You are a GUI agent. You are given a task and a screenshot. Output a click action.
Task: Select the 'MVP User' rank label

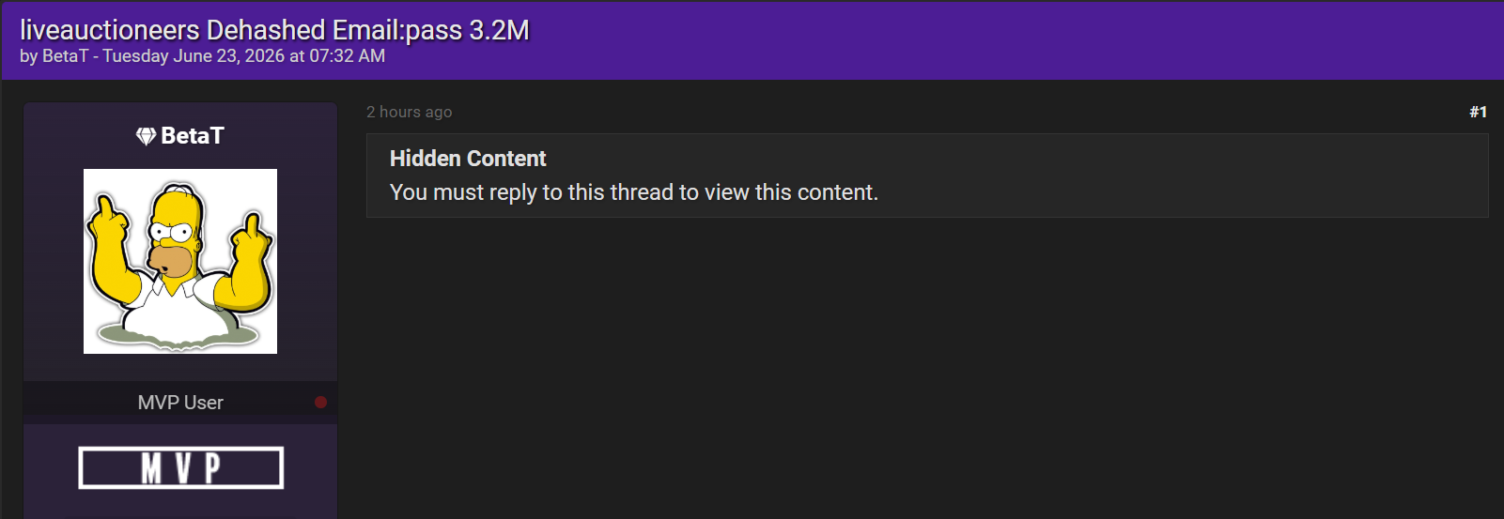click(180, 403)
